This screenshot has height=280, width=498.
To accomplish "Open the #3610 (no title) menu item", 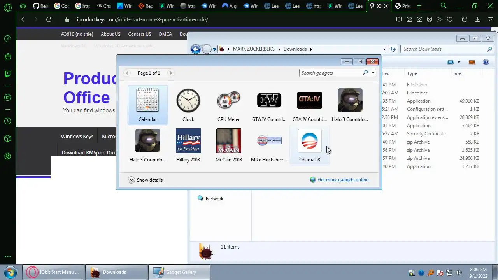I will click(x=77, y=34).
